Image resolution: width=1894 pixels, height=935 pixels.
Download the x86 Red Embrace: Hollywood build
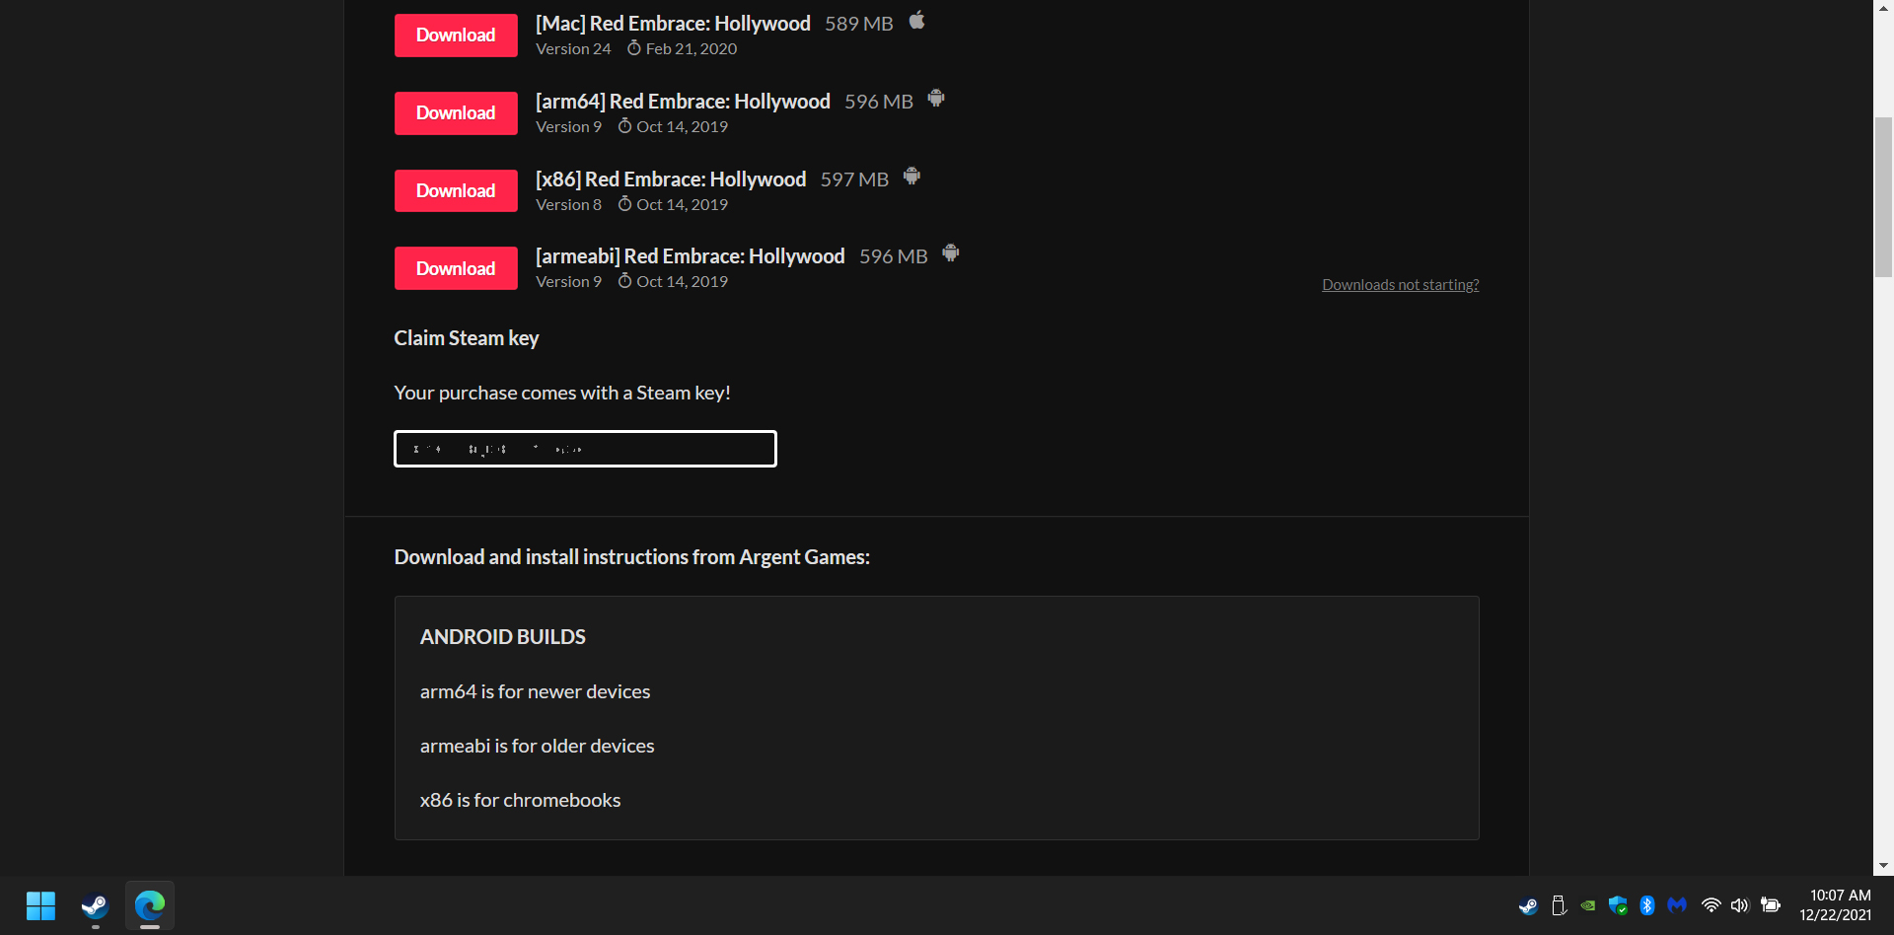pos(456,191)
